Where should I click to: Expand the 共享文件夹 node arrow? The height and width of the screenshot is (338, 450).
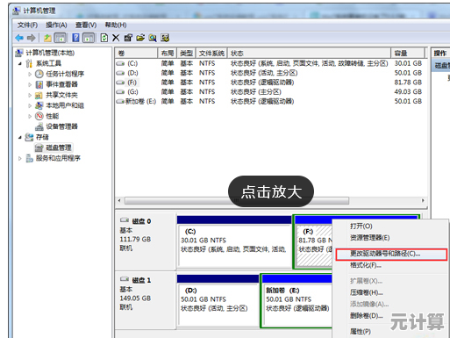click(30, 95)
